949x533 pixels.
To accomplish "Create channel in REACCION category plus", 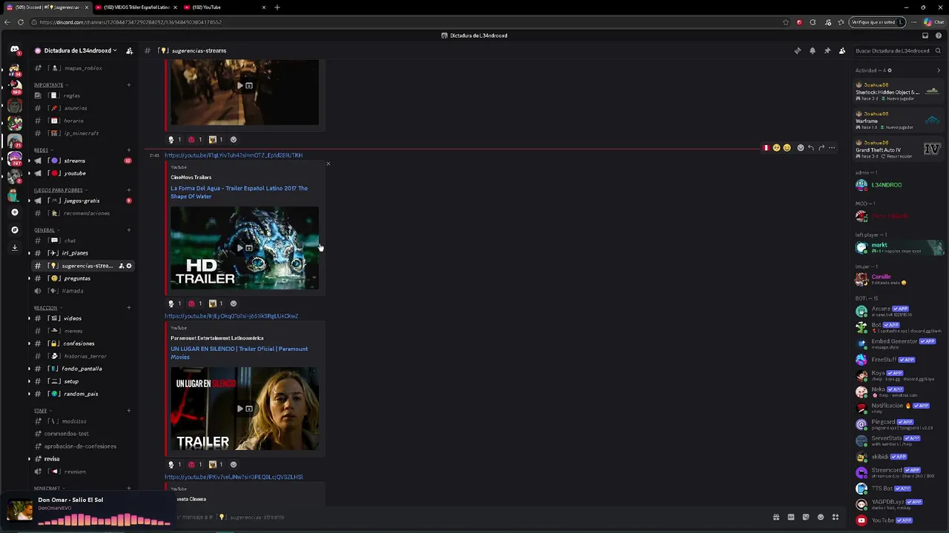I will (x=129, y=308).
